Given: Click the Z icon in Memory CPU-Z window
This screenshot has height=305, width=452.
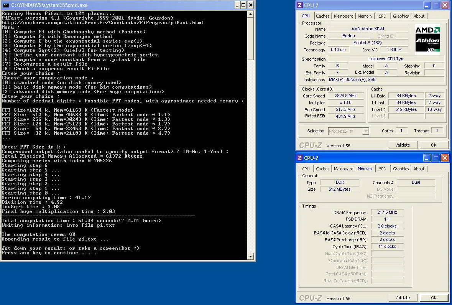Looking at the screenshot, I should click(300, 158).
